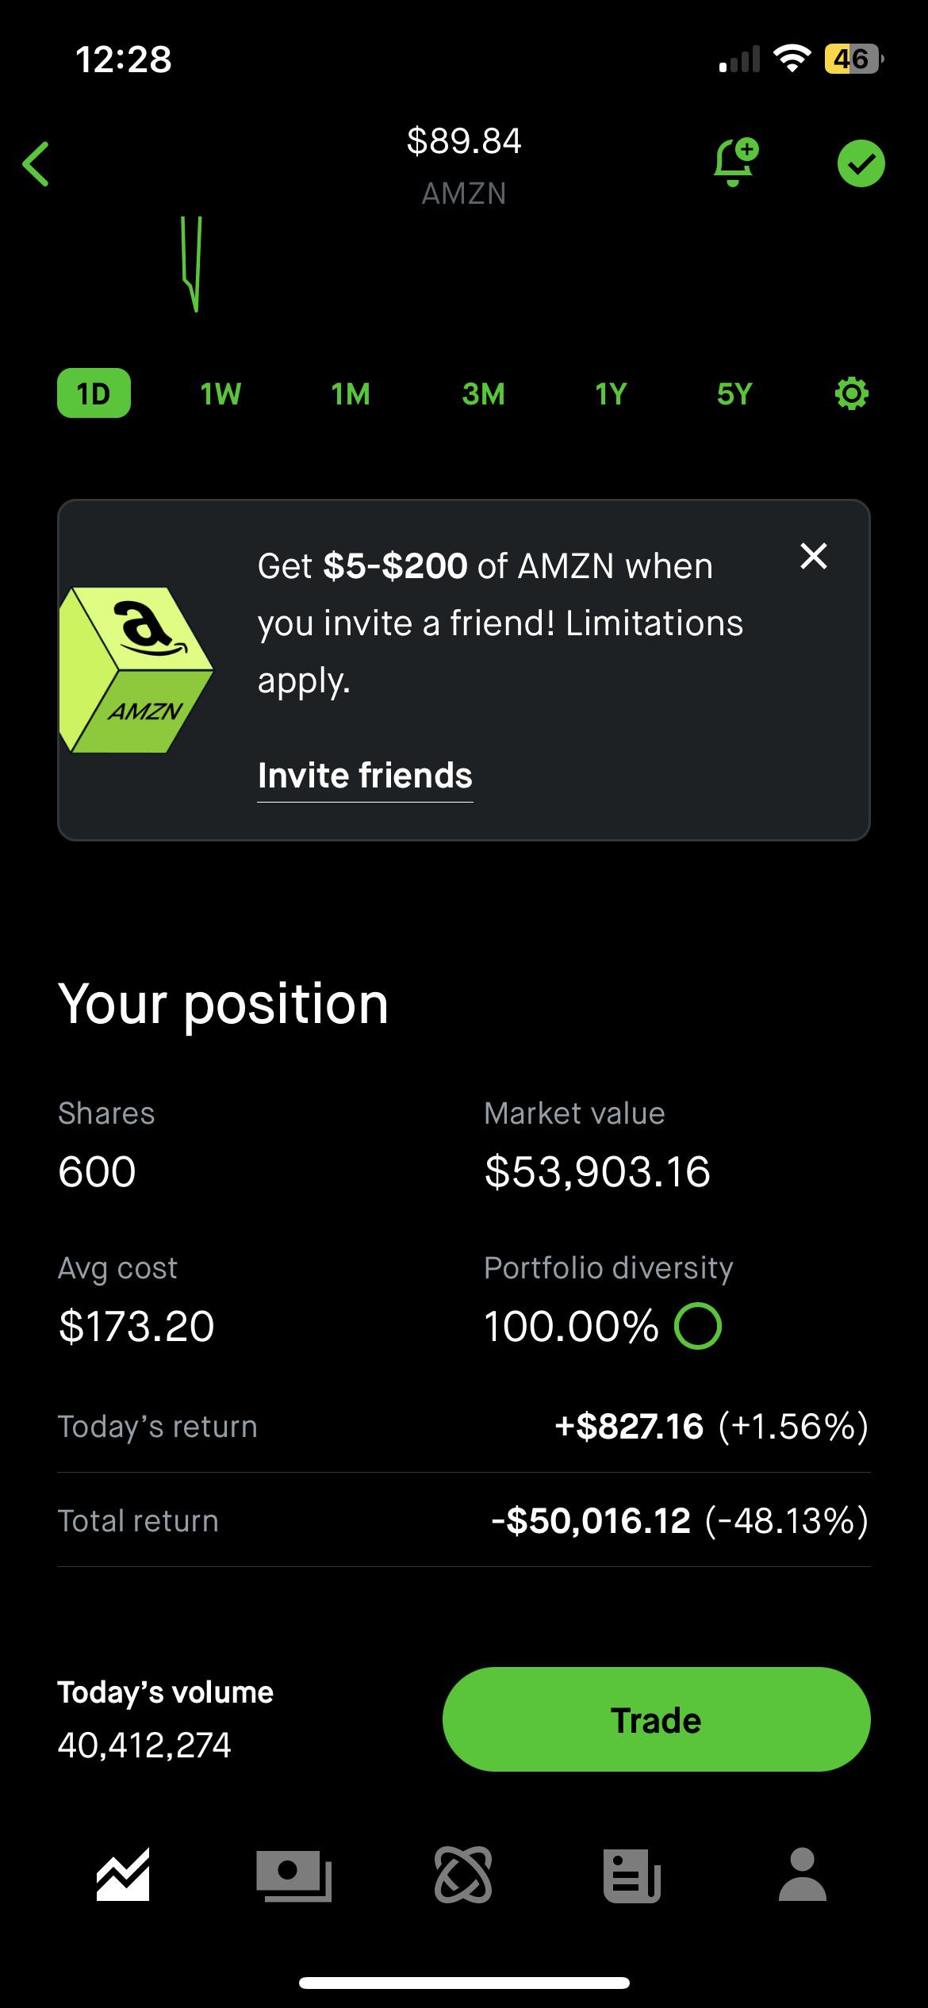Tap the Invite friends link
Screen dimensions: 928x2008
[x=365, y=776]
